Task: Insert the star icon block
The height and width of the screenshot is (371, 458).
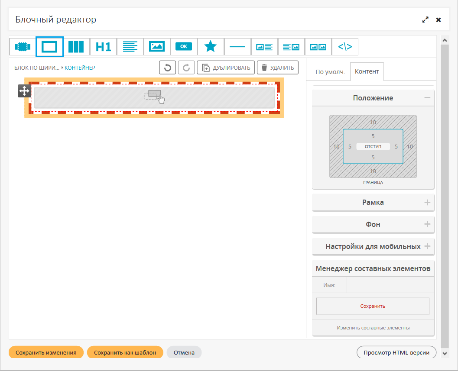Action: click(x=211, y=47)
